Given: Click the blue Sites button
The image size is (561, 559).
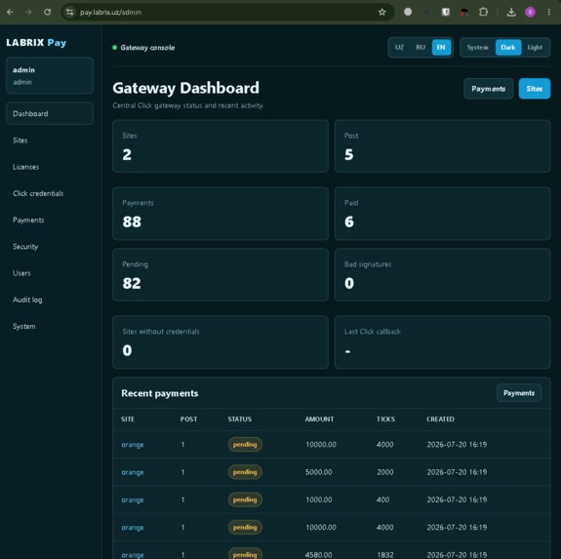Looking at the screenshot, I should [534, 89].
